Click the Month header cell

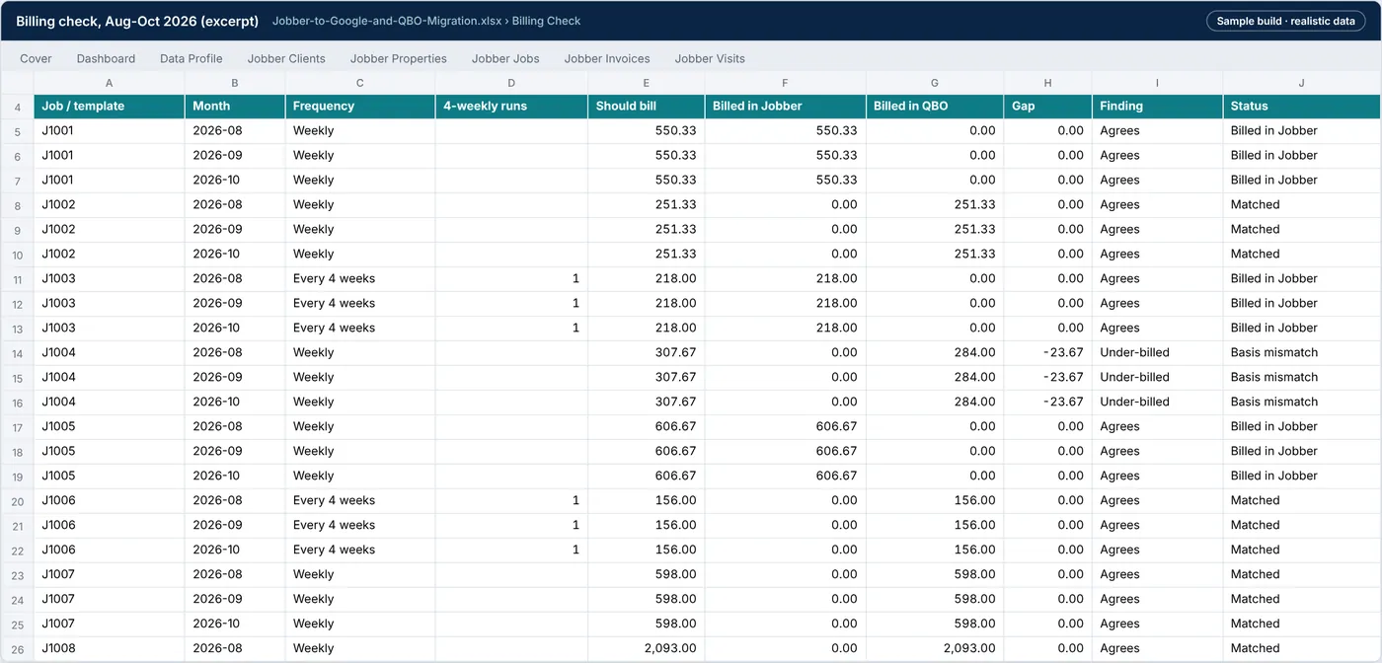point(235,106)
